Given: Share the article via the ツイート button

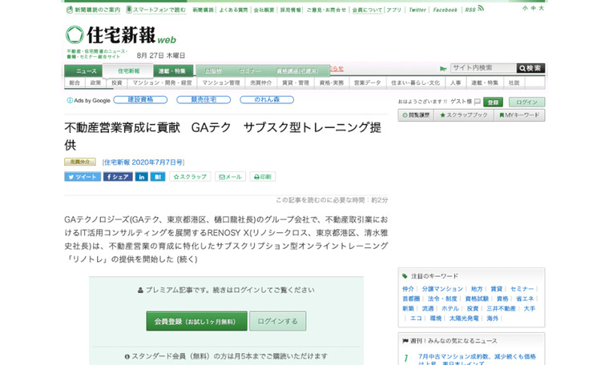Looking at the screenshot, I should (82, 177).
